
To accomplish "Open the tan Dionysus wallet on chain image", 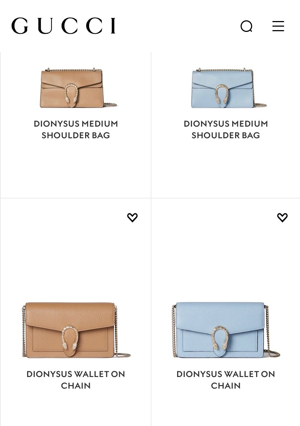I will 76,330.
